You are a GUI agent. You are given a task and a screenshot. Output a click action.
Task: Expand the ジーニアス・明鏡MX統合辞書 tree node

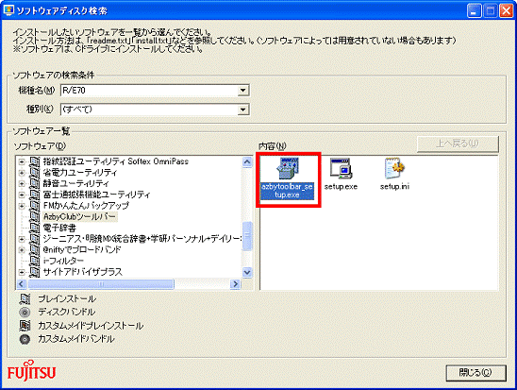click(x=22, y=239)
